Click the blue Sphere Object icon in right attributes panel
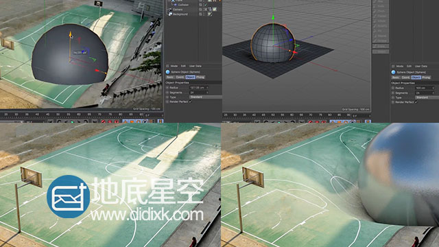 [393, 72]
